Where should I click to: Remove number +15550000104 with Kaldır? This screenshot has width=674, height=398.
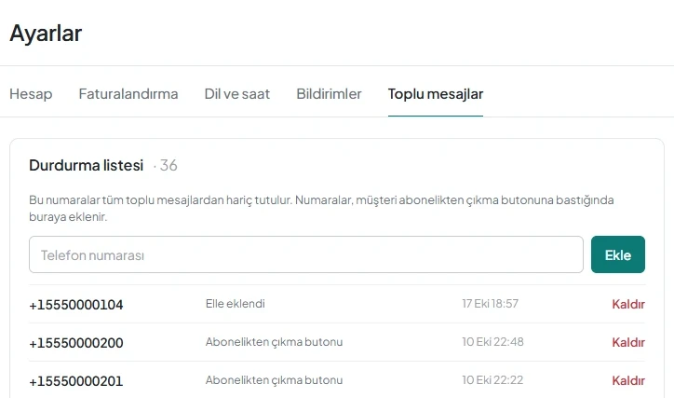click(628, 304)
